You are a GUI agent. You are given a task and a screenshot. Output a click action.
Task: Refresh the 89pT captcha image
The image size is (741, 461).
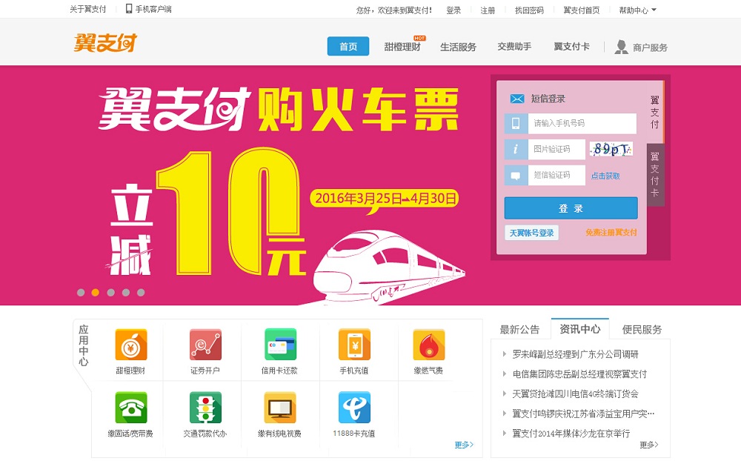(611, 150)
